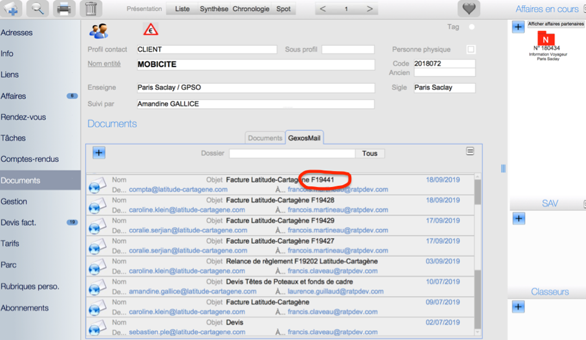Switch to the Documents inner tab
Screen dimensions: 586x340
[265, 137]
